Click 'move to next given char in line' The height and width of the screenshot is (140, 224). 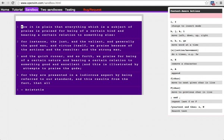(x=196, y=83)
